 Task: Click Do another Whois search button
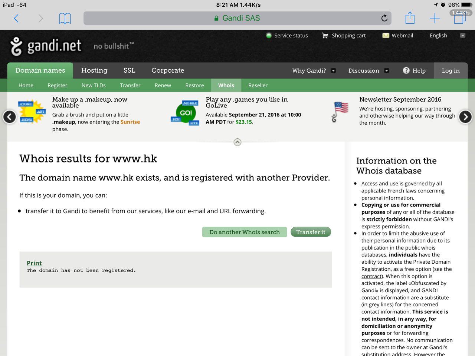tap(245, 232)
